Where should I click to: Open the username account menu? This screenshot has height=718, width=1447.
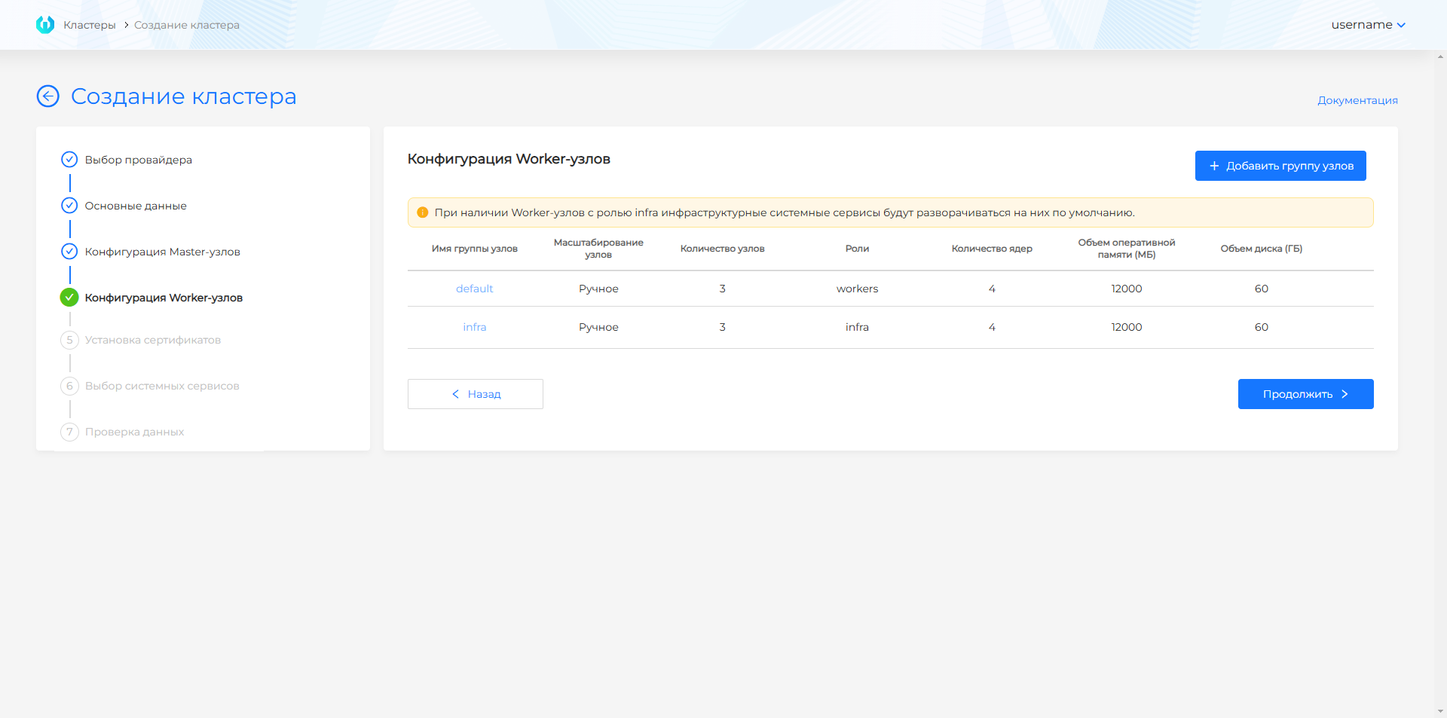[x=1368, y=24]
